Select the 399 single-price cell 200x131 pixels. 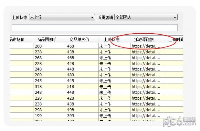coord(82,116)
